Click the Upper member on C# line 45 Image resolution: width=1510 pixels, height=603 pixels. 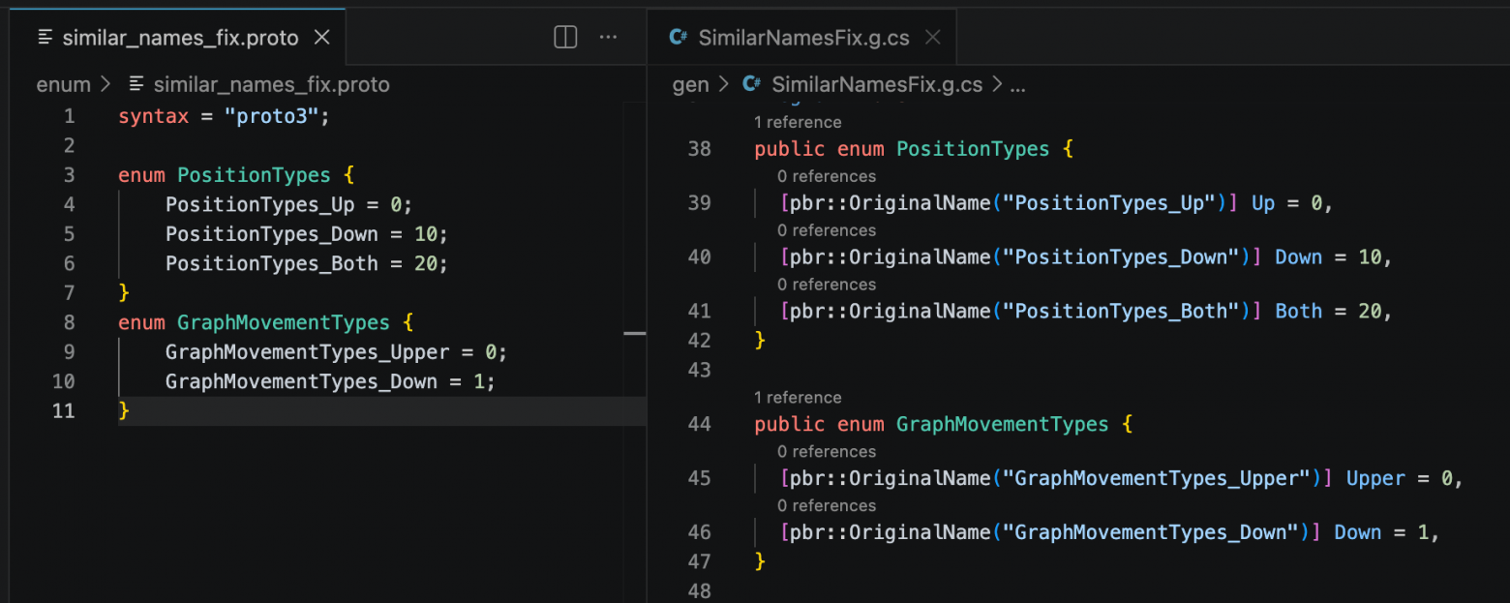[1375, 478]
